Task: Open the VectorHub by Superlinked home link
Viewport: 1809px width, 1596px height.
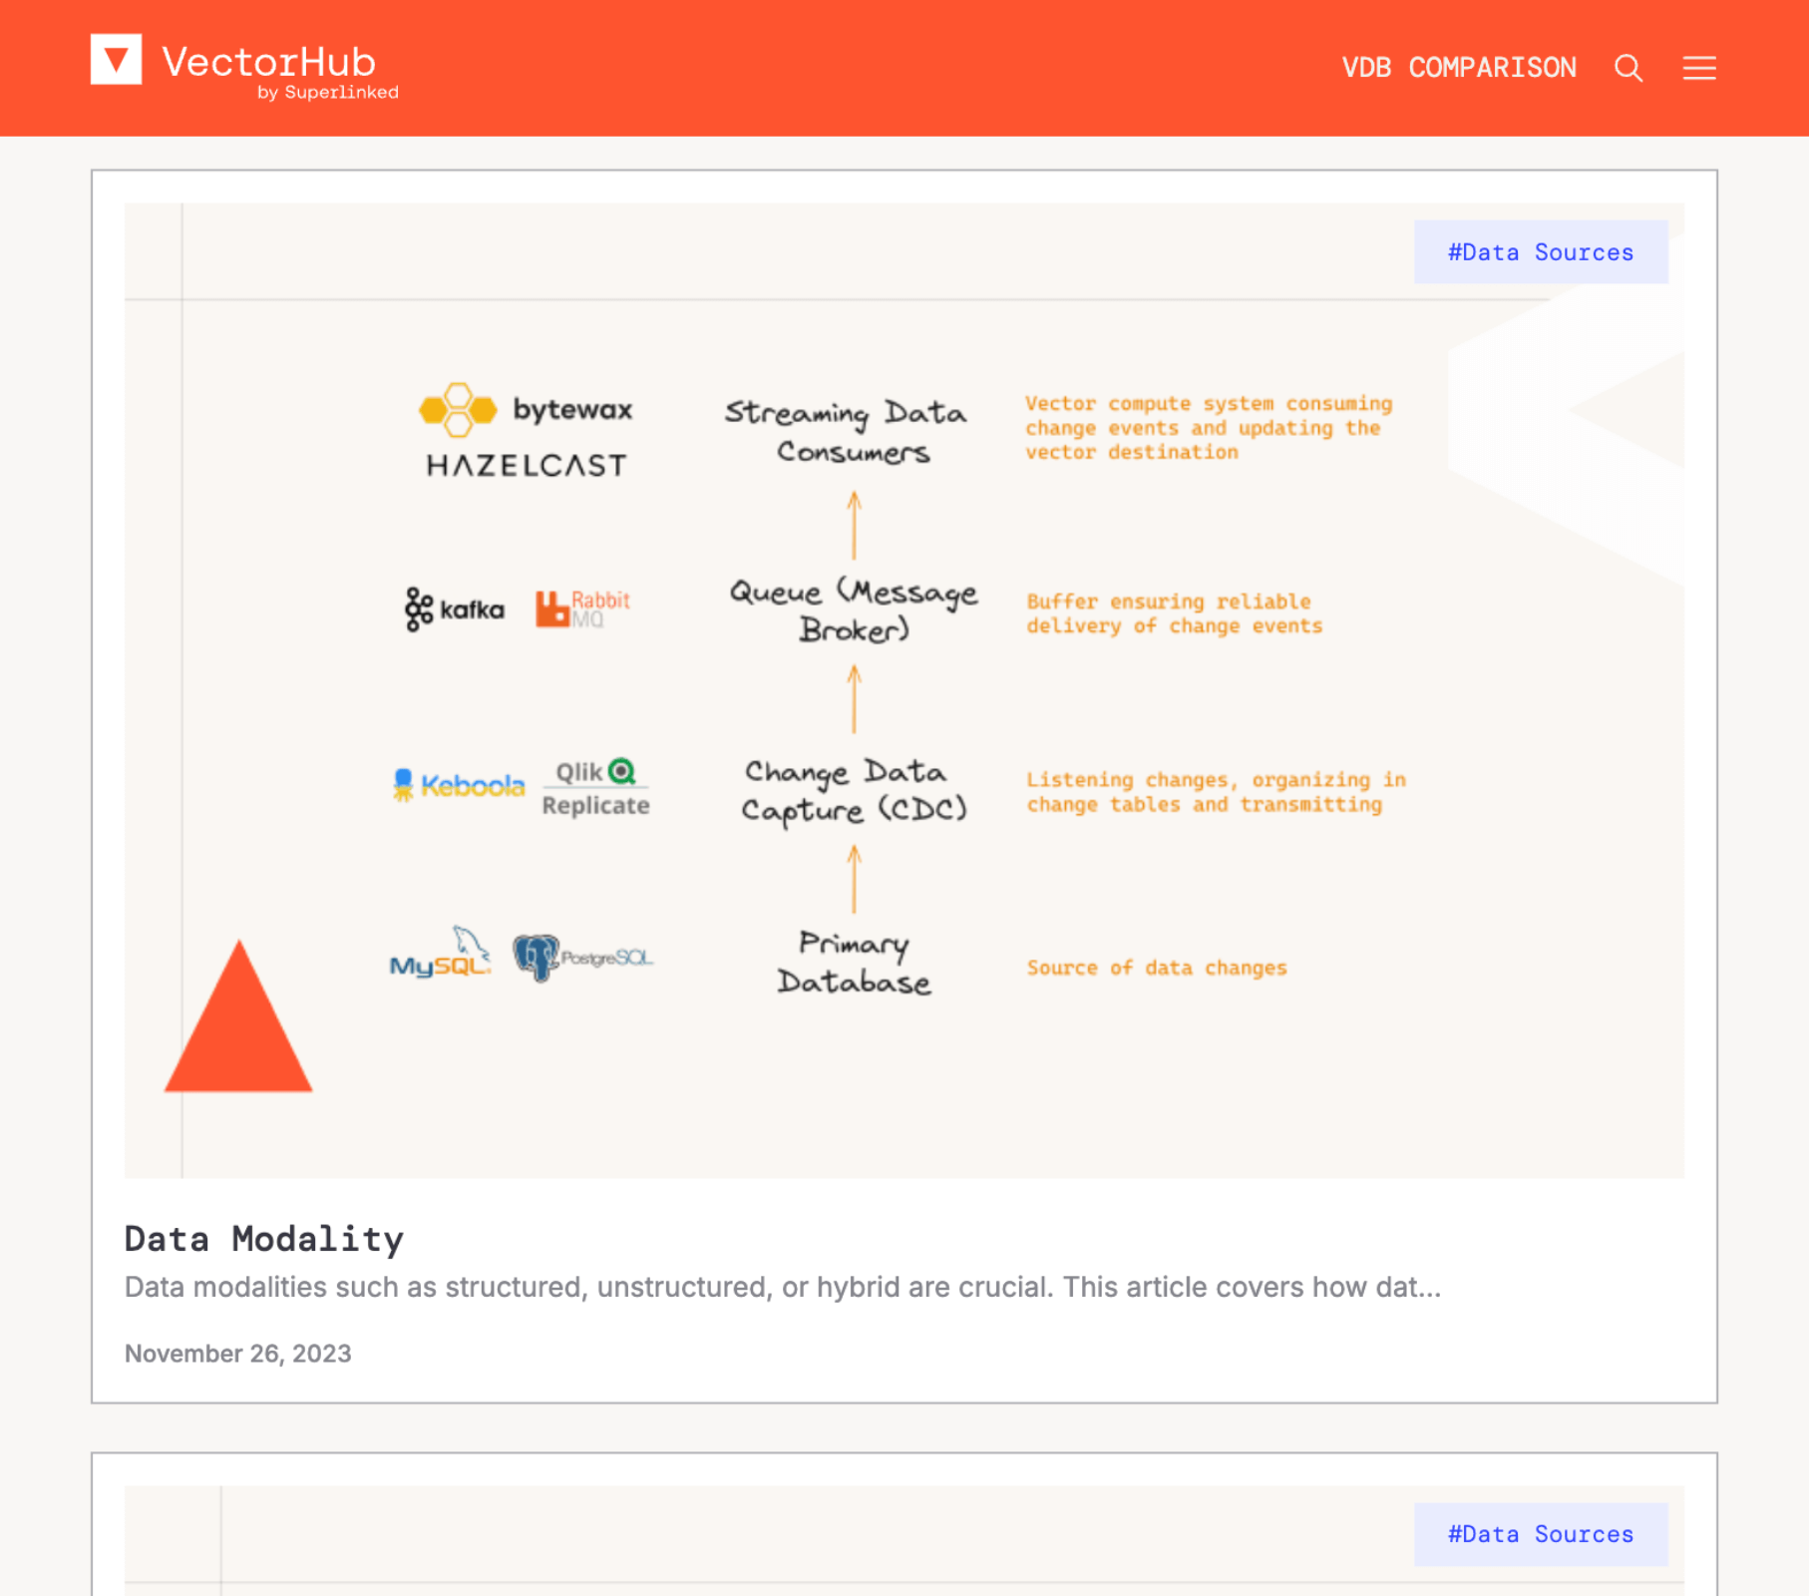Action: 244,68
